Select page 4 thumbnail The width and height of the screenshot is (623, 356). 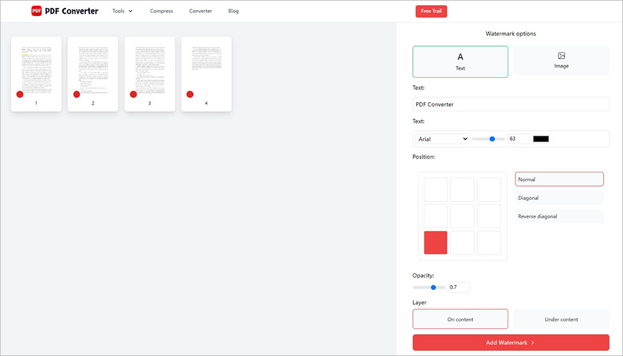coord(206,74)
